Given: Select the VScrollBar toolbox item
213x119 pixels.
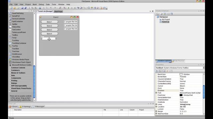Looking at the screenshot, I should [16, 57].
